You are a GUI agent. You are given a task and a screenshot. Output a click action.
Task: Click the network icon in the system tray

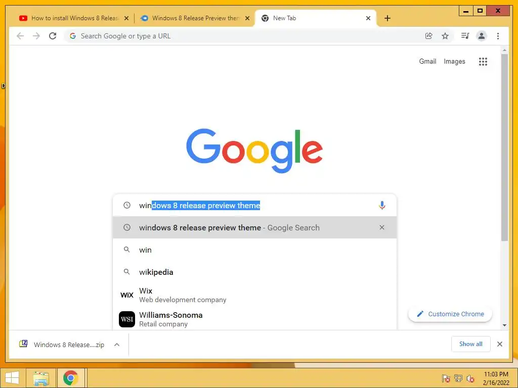[x=458, y=378]
